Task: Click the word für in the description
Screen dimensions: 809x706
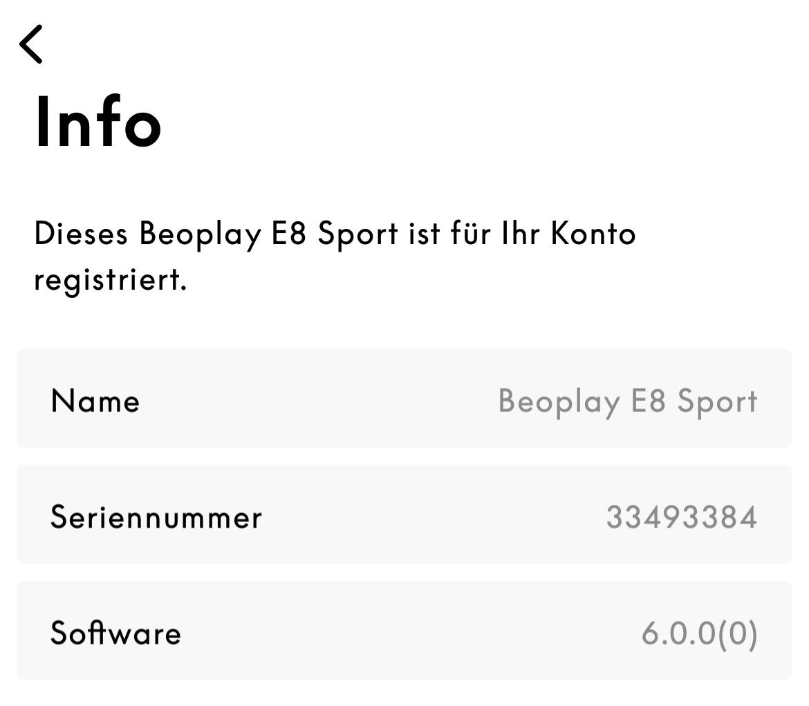Action: point(470,234)
